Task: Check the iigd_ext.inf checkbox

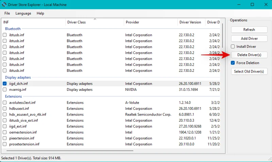Action: point(5,126)
